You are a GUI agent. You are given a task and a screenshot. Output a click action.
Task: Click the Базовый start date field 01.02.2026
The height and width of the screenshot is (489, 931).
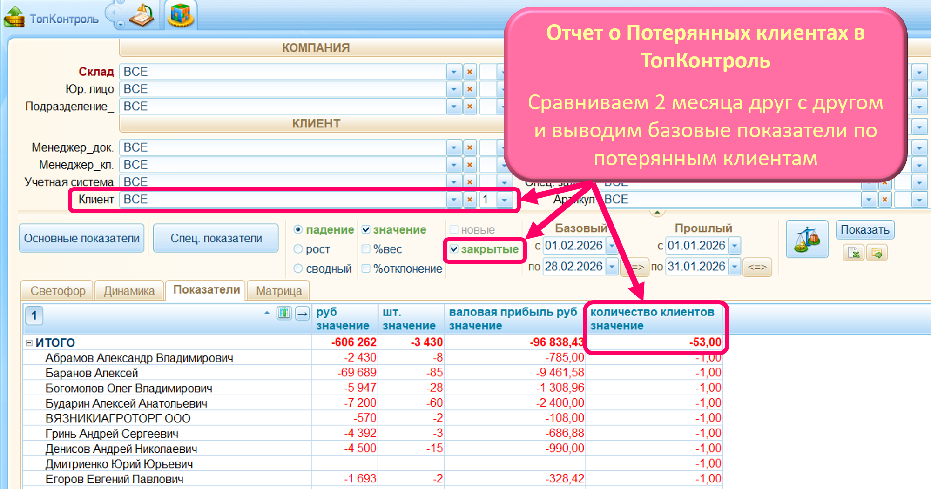(x=573, y=246)
